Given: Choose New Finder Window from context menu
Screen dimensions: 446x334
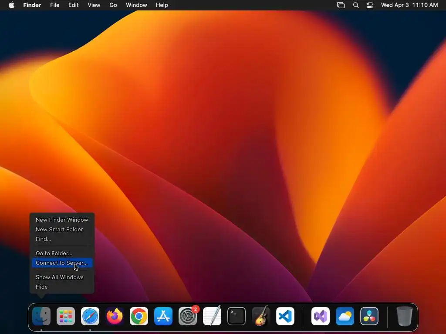Looking at the screenshot, I should point(62,220).
